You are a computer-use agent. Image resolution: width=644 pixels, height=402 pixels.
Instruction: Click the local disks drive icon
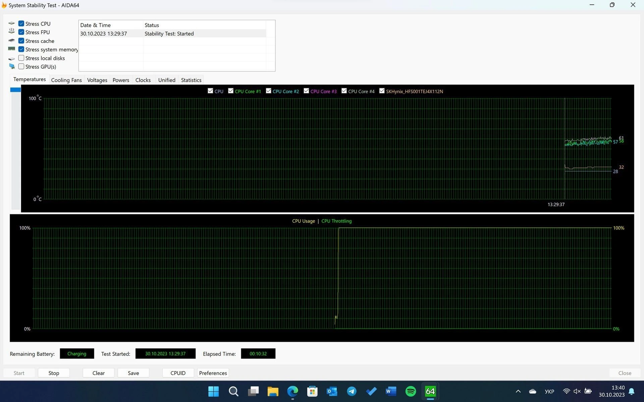(12, 58)
